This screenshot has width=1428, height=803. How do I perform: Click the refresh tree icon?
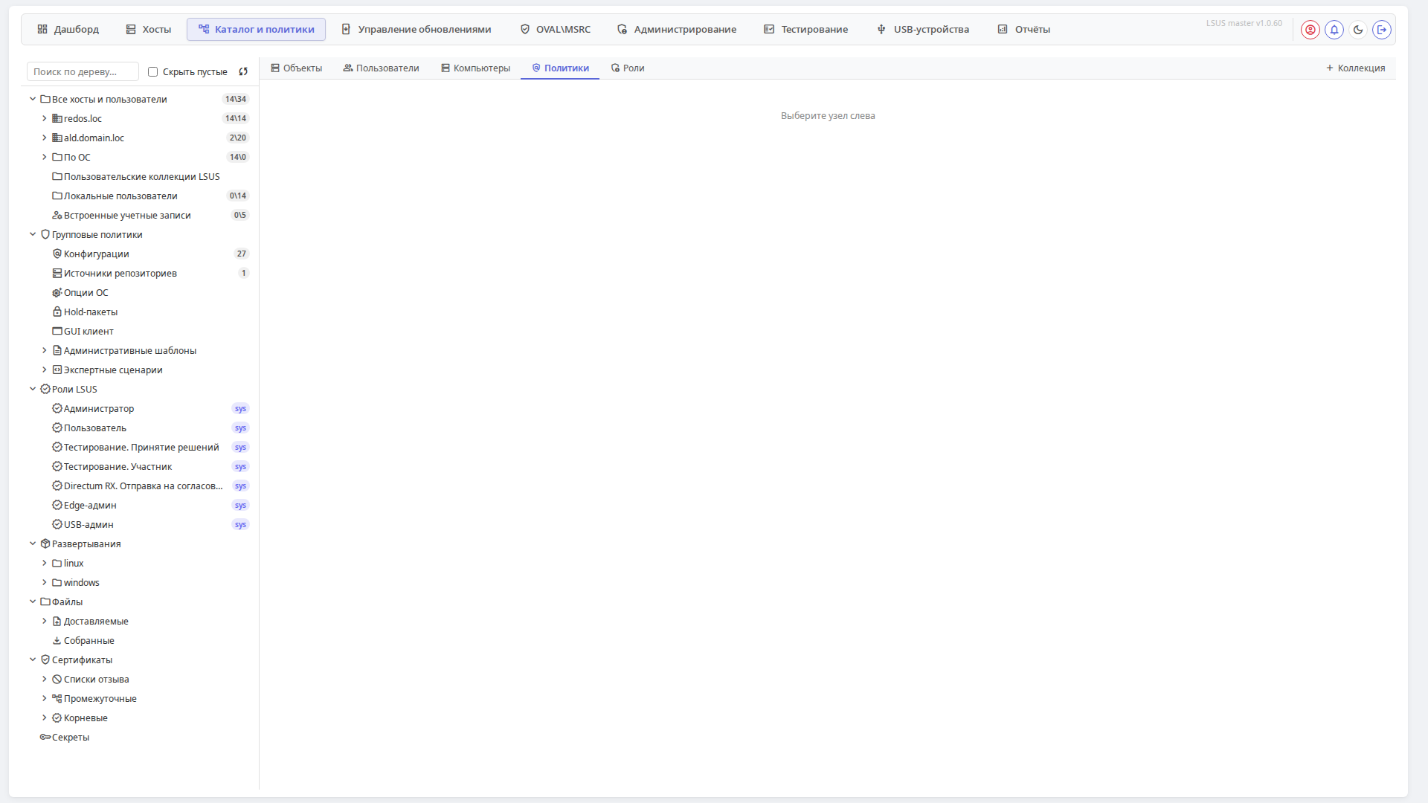click(243, 71)
